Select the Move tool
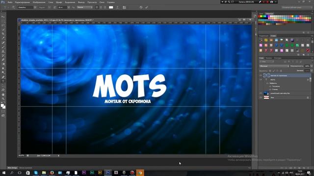Screen dimensions: 314x176 pos(3,17)
